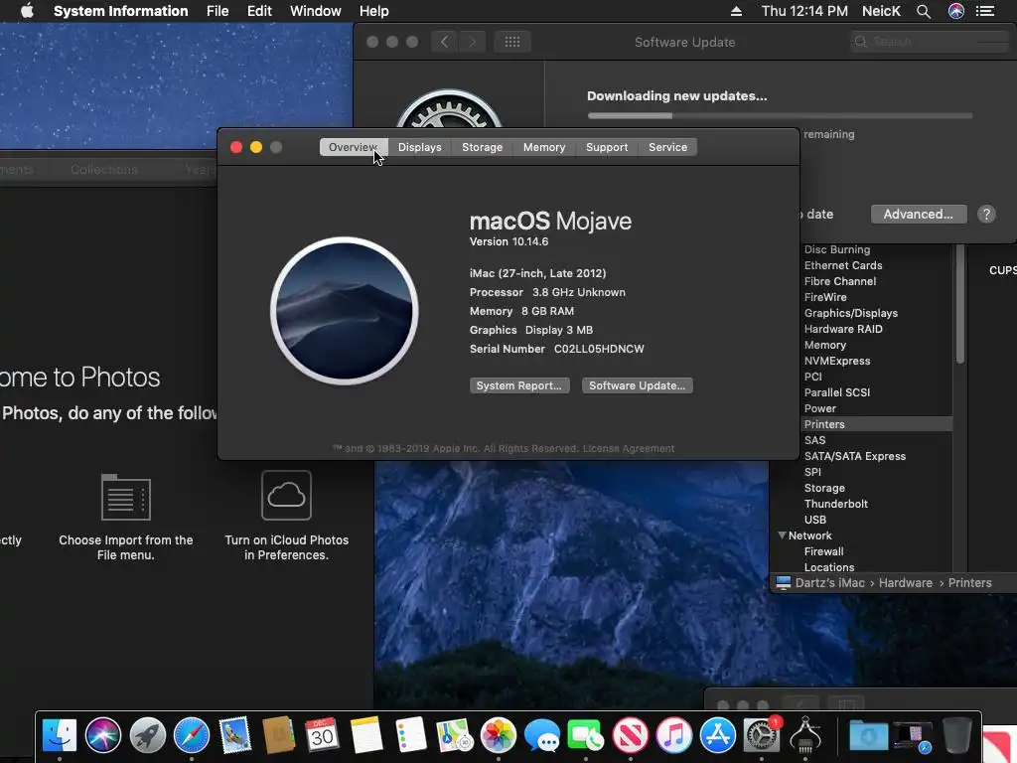This screenshot has width=1017, height=763.
Task: Select NVMExpress in hardware list
Action: click(x=836, y=361)
